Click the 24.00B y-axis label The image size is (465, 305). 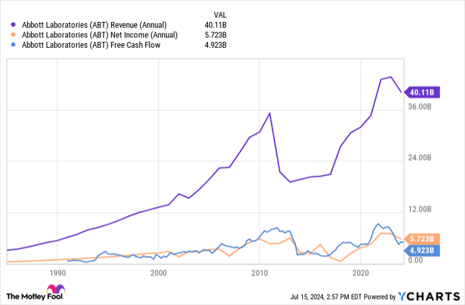(x=420, y=157)
